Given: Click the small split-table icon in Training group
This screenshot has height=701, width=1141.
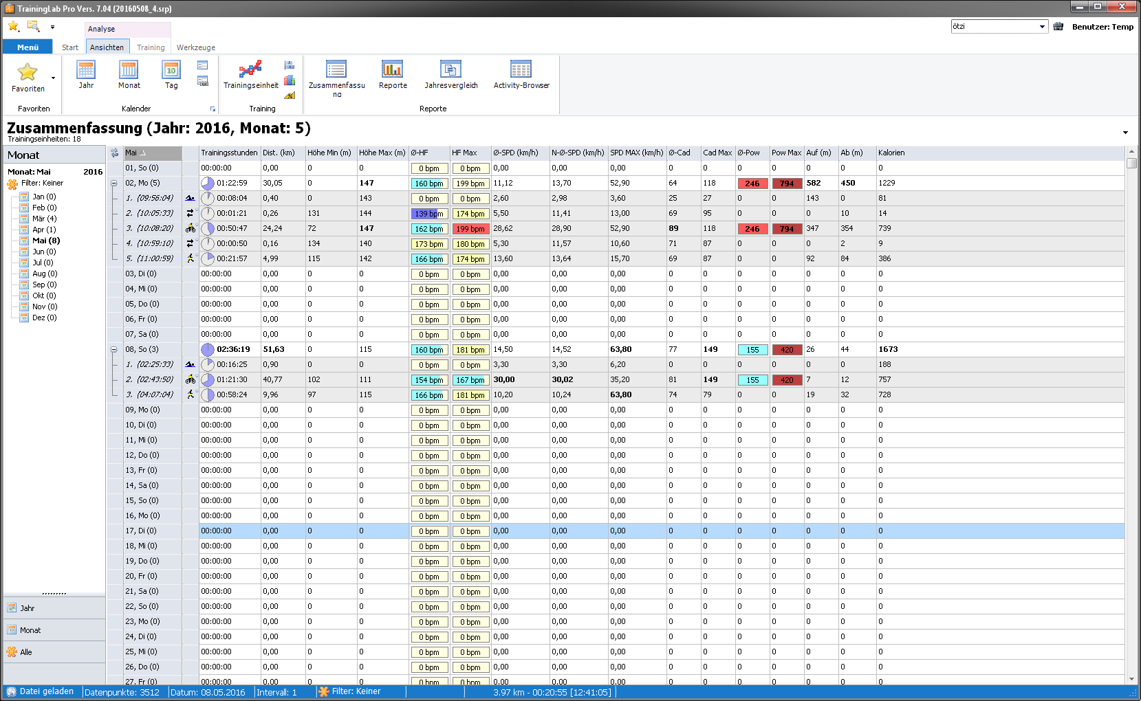Looking at the screenshot, I should (x=290, y=65).
